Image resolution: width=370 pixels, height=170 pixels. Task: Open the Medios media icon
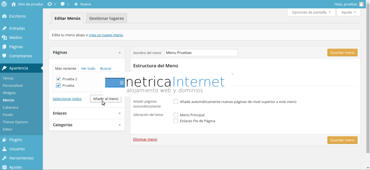pyautogui.click(x=4, y=37)
